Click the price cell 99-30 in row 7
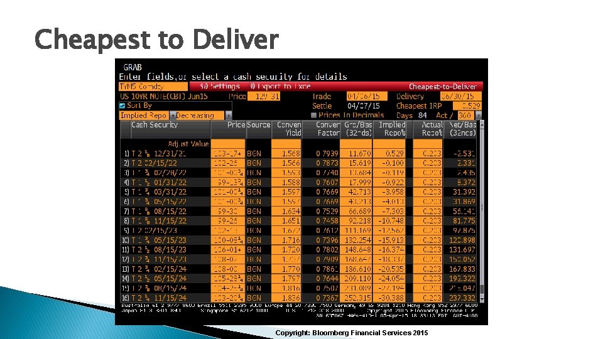 point(229,211)
